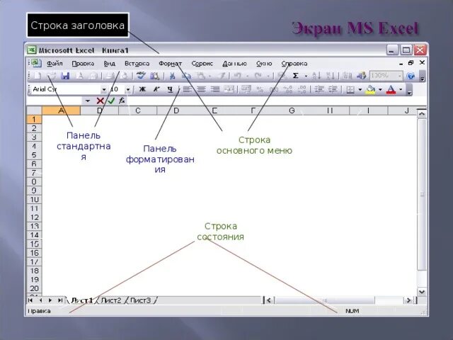Screen dimensions: 453x340
Task: Open the zoom percentage dropdown
Action: click(x=399, y=76)
